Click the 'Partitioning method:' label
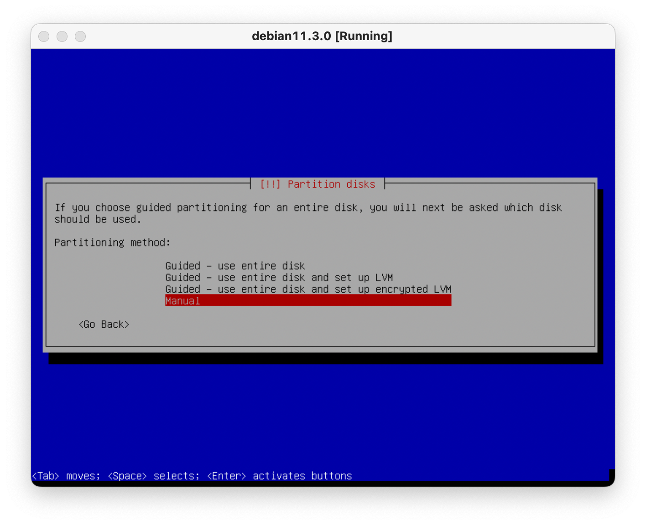Viewport: 646px width, 525px height. (112, 242)
